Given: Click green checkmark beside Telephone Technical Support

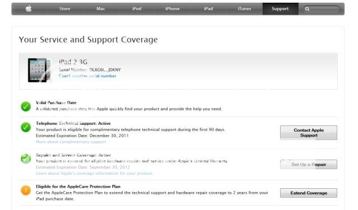Looking at the screenshot, I should (x=26, y=127).
